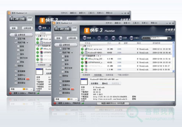Click the pause icon in front window toolbar
182x127 pixels.
(x=106, y=38)
